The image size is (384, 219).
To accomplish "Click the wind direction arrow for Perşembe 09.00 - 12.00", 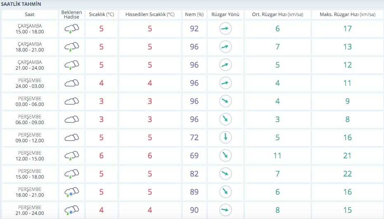I will [226, 137].
